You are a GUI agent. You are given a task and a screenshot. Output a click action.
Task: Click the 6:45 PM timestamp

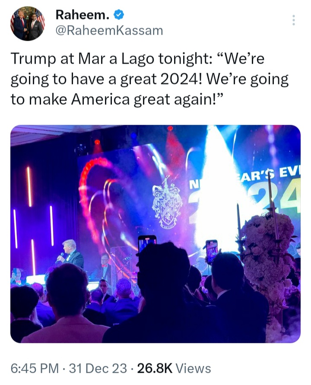[x=35, y=368]
